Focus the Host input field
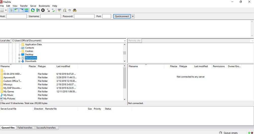The width and height of the screenshot is (254, 134). click(x=16, y=16)
